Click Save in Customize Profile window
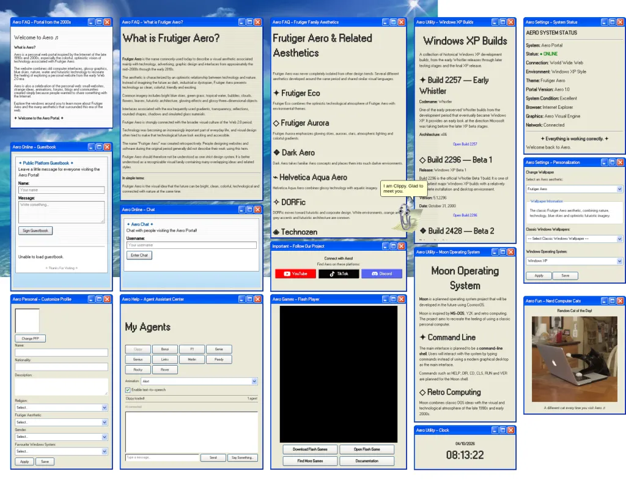Image resolution: width=626 pixels, height=496 pixels. pyautogui.click(x=45, y=462)
